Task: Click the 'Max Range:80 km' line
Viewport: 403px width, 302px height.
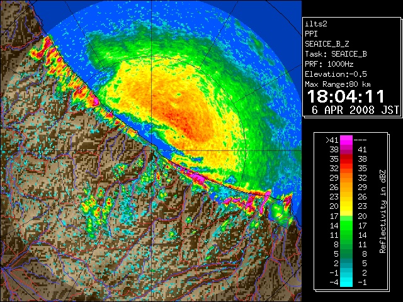Action: click(338, 84)
